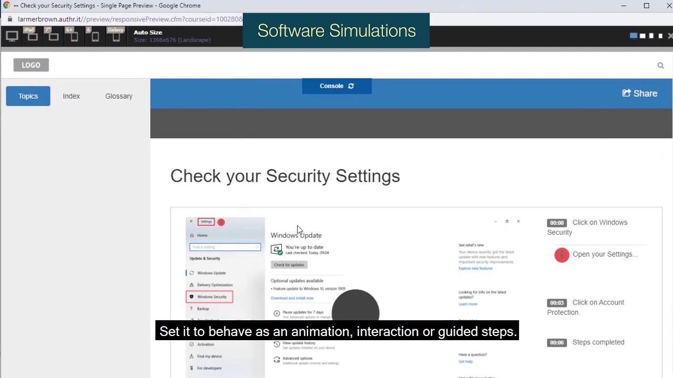Click the Check your Security Settings heading

coord(285,176)
